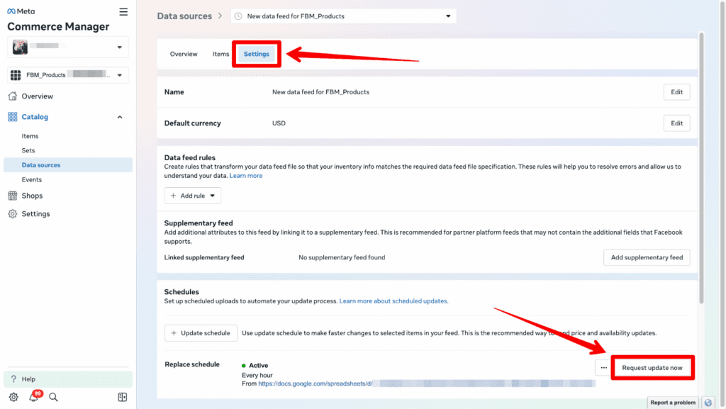This screenshot has height=409, width=726.
Task: Click the 'Every hour' schedule text
Action: [x=257, y=375]
